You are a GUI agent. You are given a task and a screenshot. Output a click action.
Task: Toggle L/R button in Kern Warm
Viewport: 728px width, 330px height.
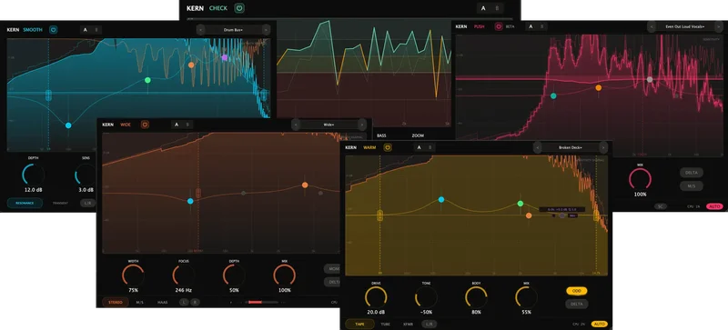point(429,324)
